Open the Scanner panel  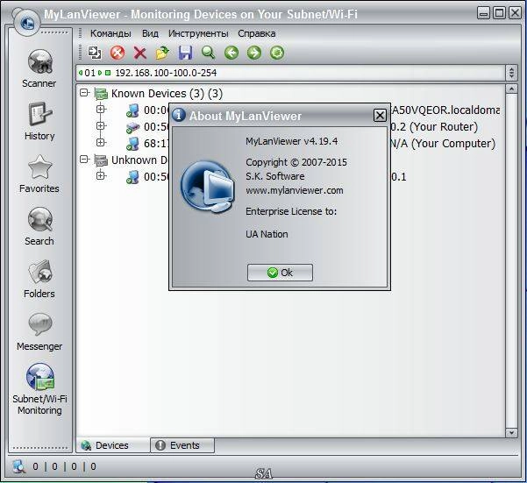tap(39, 68)
